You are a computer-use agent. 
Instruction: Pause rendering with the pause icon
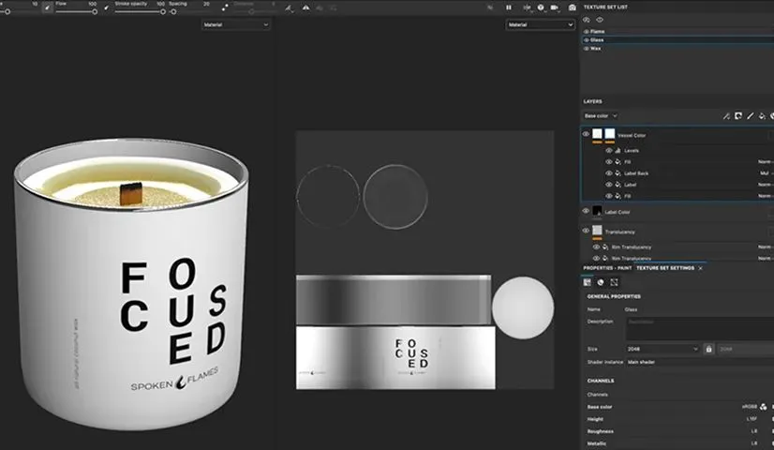click(509, 7)
